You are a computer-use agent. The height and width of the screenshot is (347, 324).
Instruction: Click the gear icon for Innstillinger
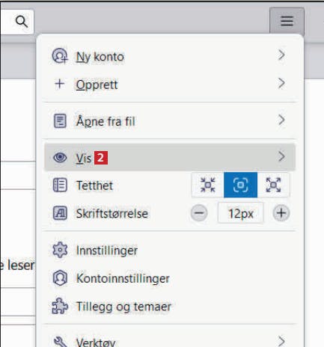(x=60, y=250)
